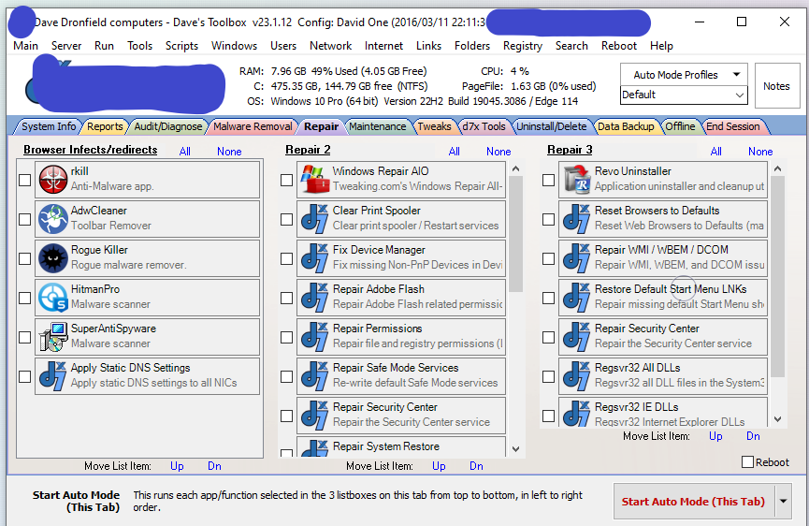Check the AdwCleaner checkbox
The image size is (809, 526).
click(x=24, y=219)
